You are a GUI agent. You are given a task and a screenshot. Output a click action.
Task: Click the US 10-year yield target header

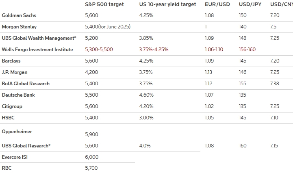click(x=167, y=4)
